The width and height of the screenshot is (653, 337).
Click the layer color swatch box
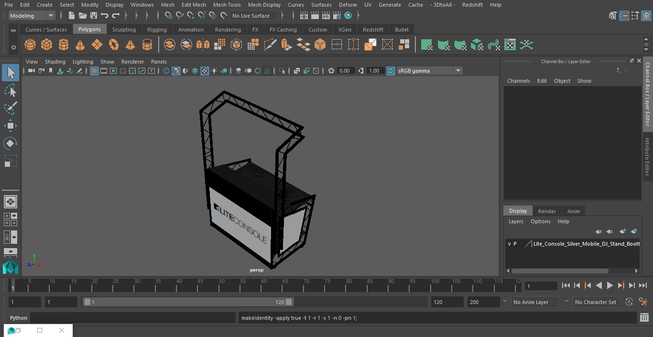(528, 244)
